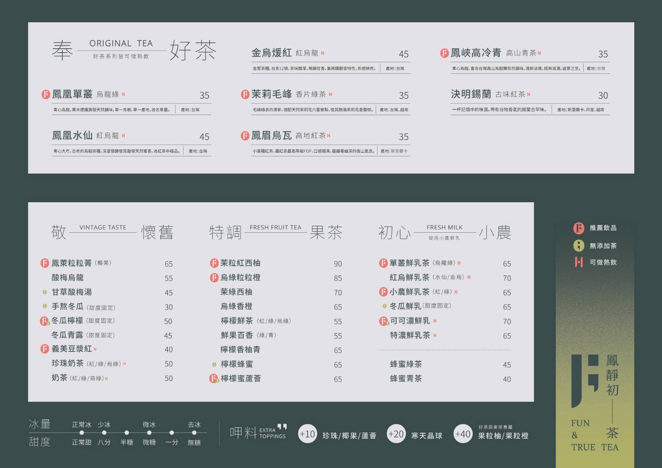
Task: Click the 推薦飲品 legend icon
Action: click(578, 228)
